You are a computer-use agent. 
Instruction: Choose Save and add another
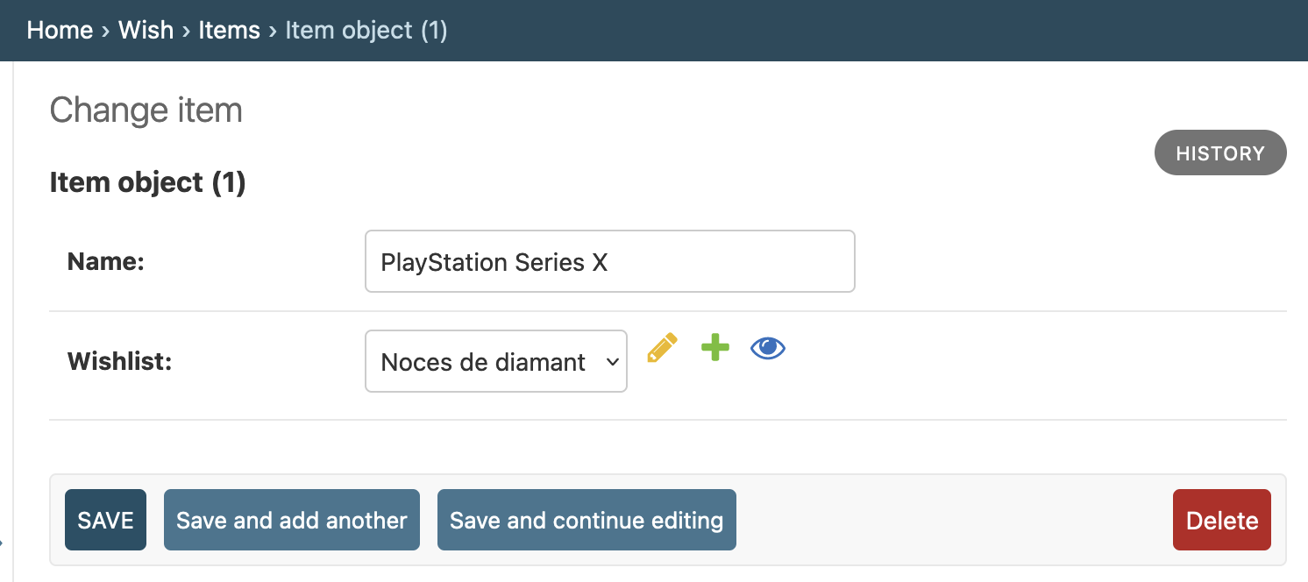(x=292, y=520)
